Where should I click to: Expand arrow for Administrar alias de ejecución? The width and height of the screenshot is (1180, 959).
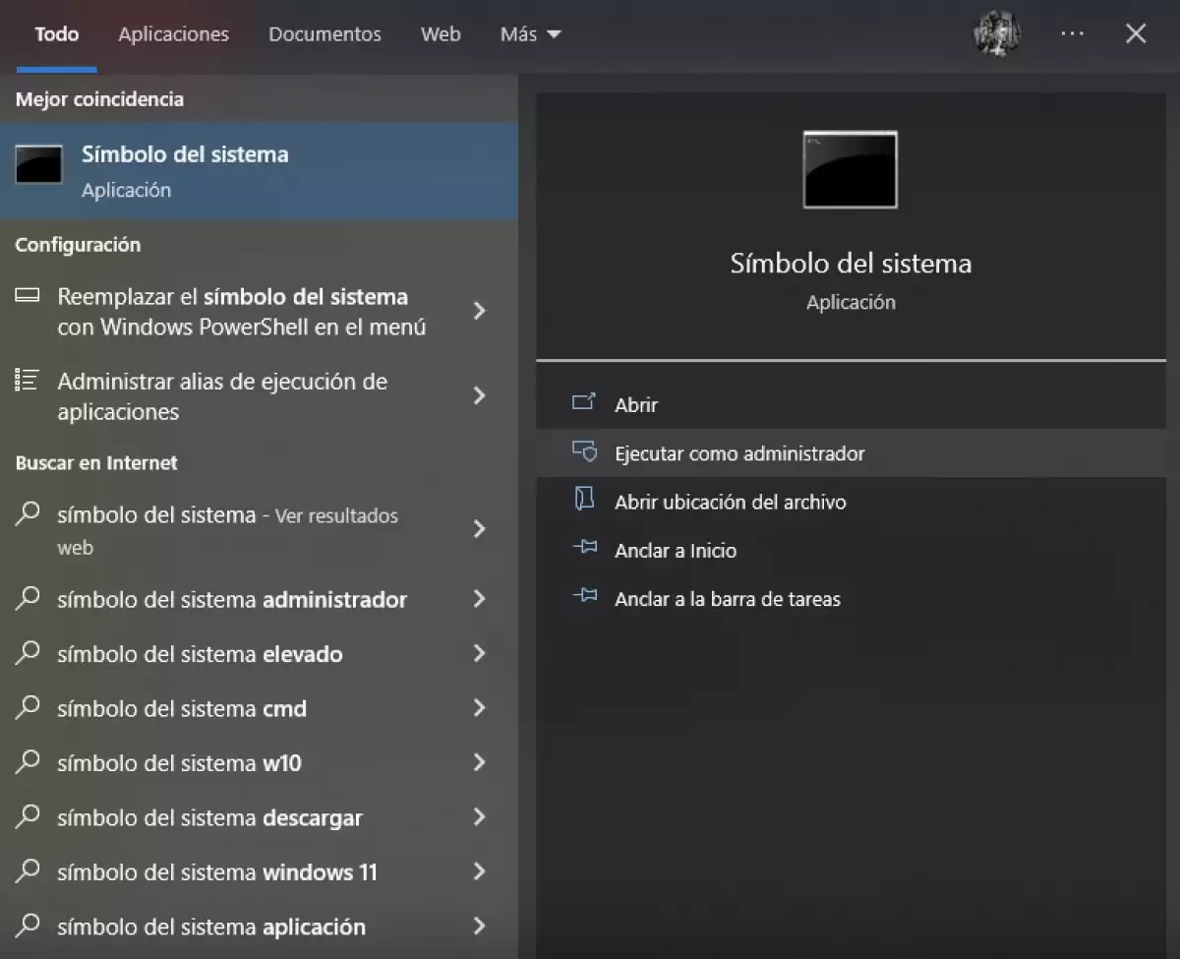pos(480,395)
